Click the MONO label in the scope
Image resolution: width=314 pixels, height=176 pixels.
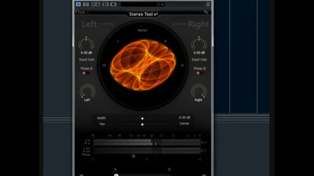(x=142, y=30)
